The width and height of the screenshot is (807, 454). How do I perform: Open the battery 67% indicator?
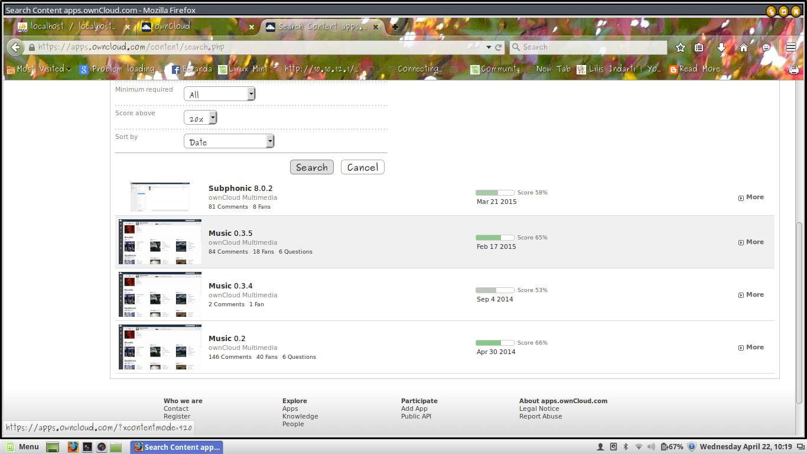point(672,447)
